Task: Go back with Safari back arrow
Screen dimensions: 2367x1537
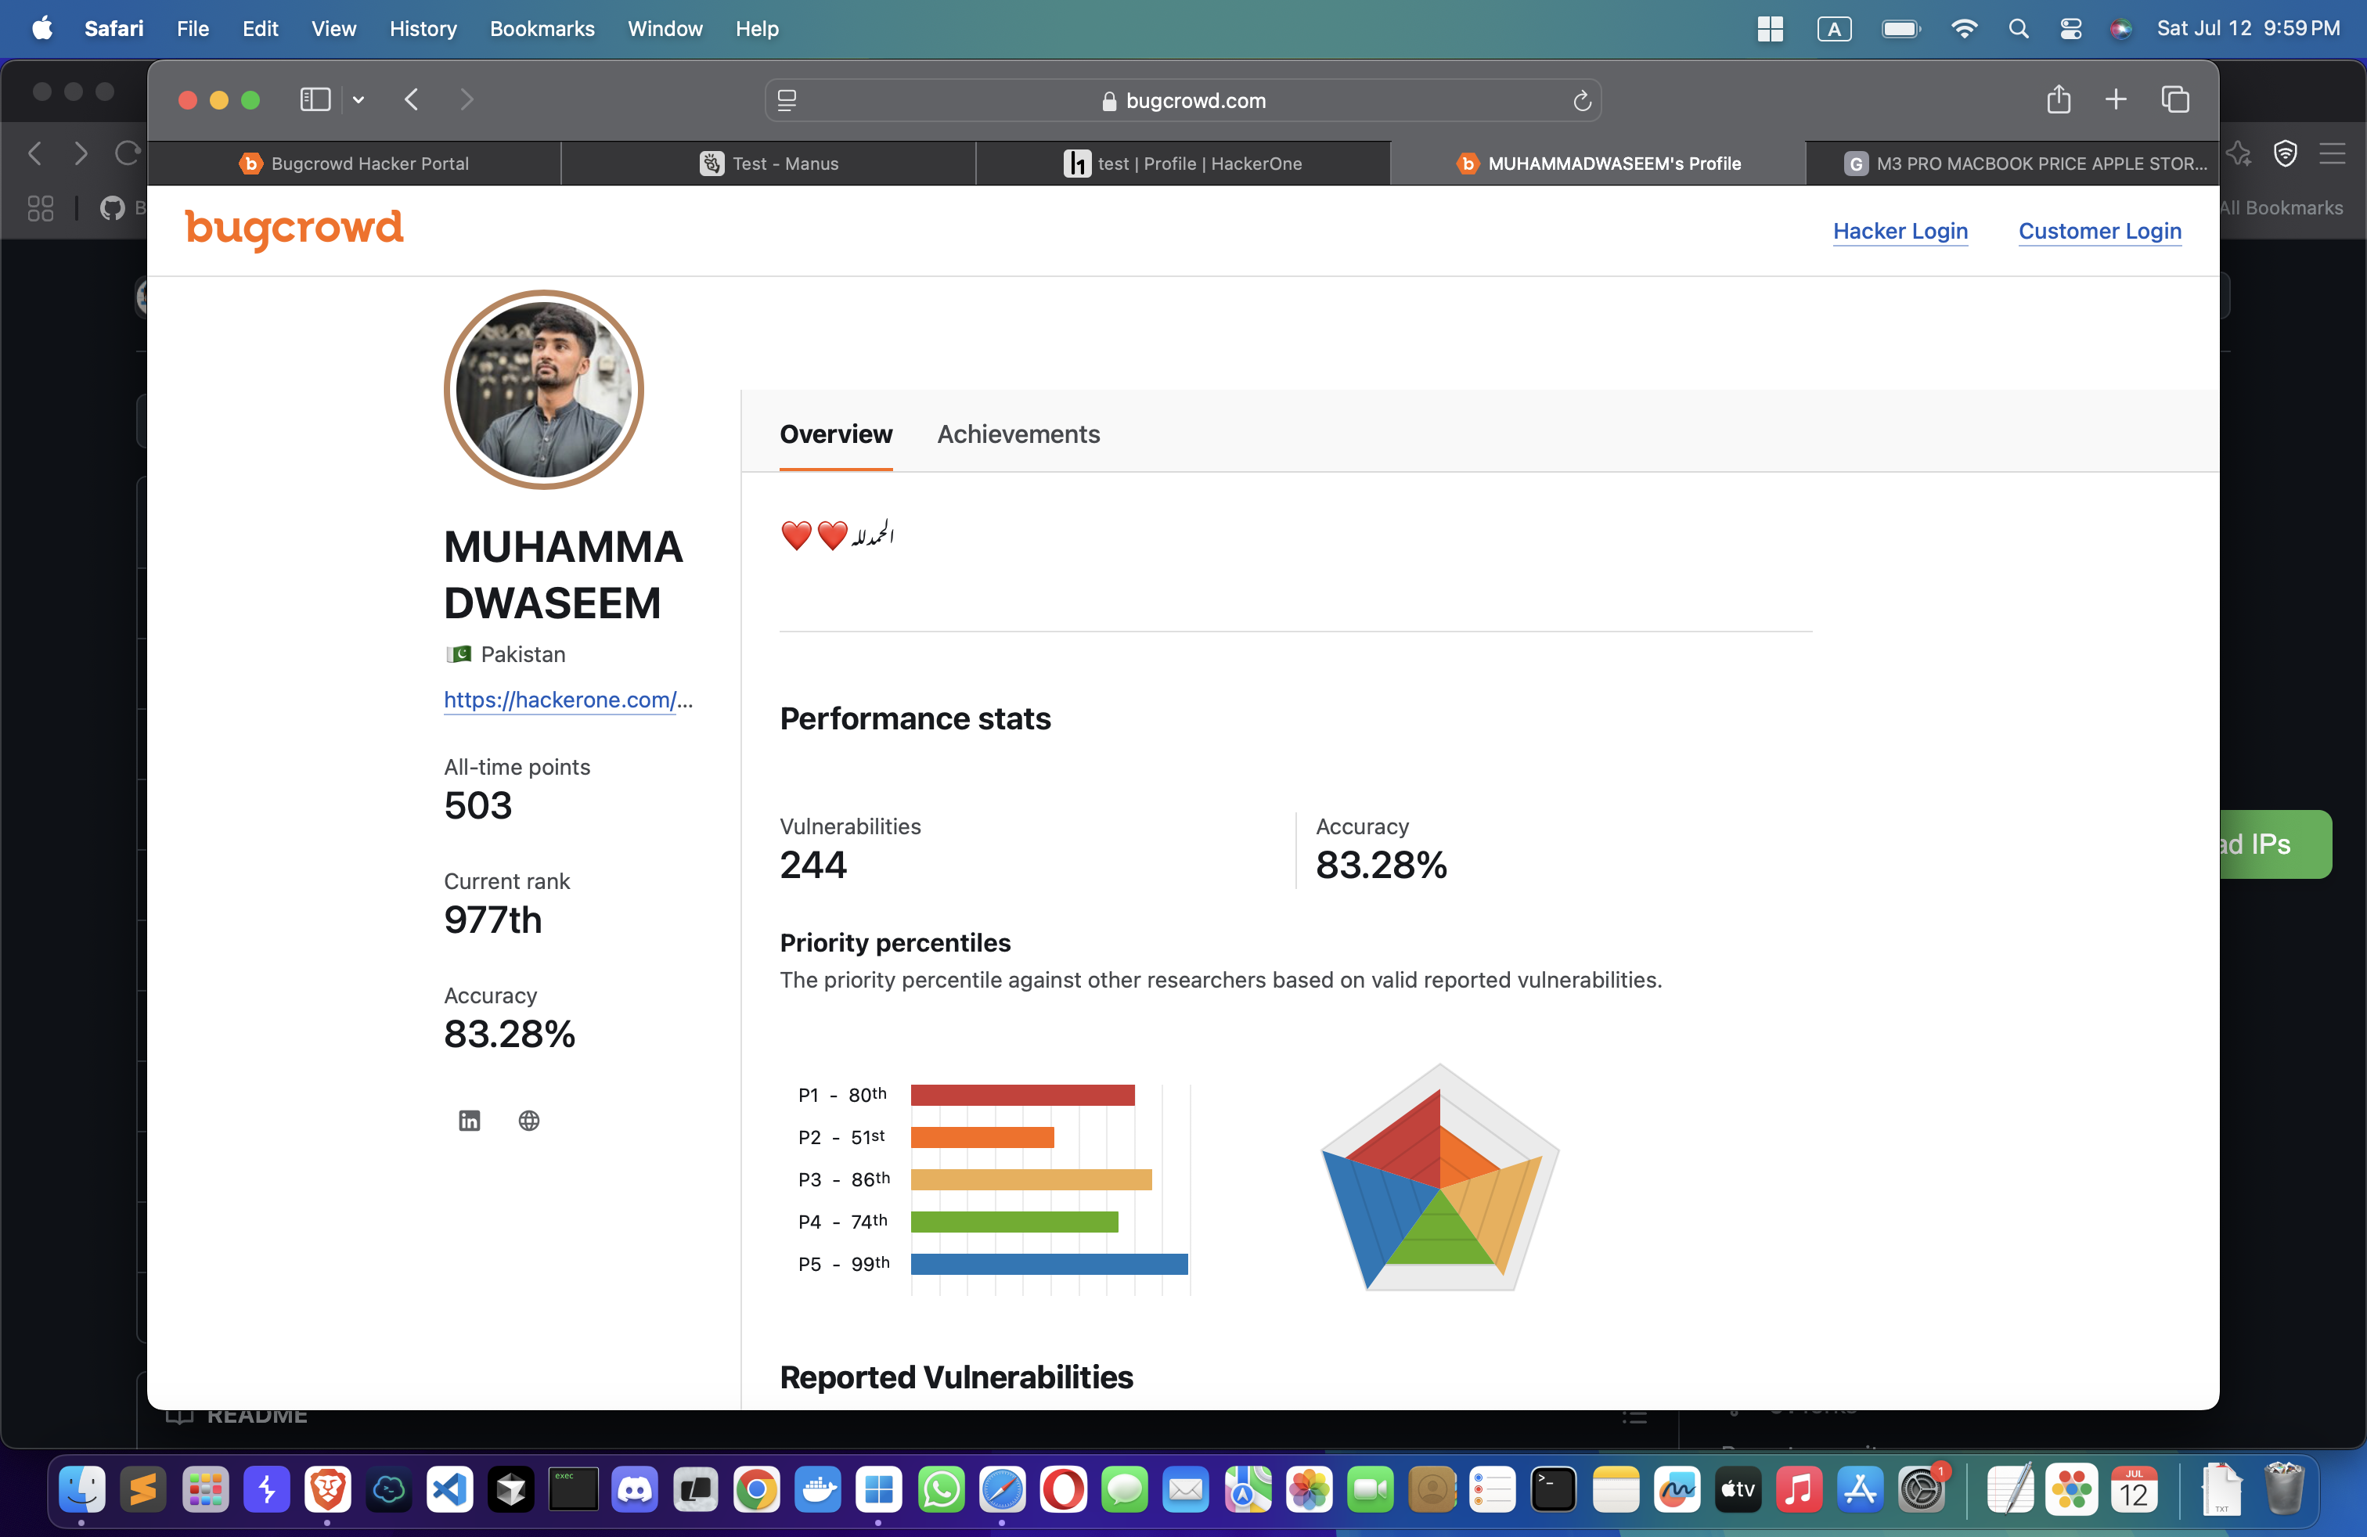Action: (x=412, y=99)
